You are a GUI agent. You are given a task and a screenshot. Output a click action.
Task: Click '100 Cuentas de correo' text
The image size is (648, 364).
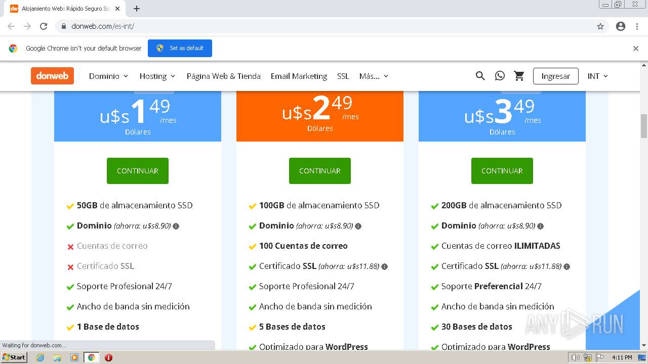pos(303,246)
